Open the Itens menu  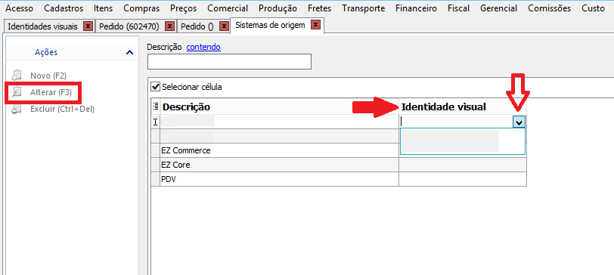pos(104,8)
